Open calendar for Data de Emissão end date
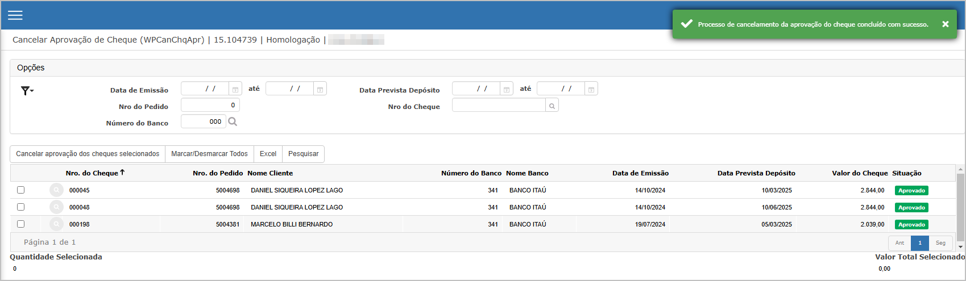 click(320, 90)
